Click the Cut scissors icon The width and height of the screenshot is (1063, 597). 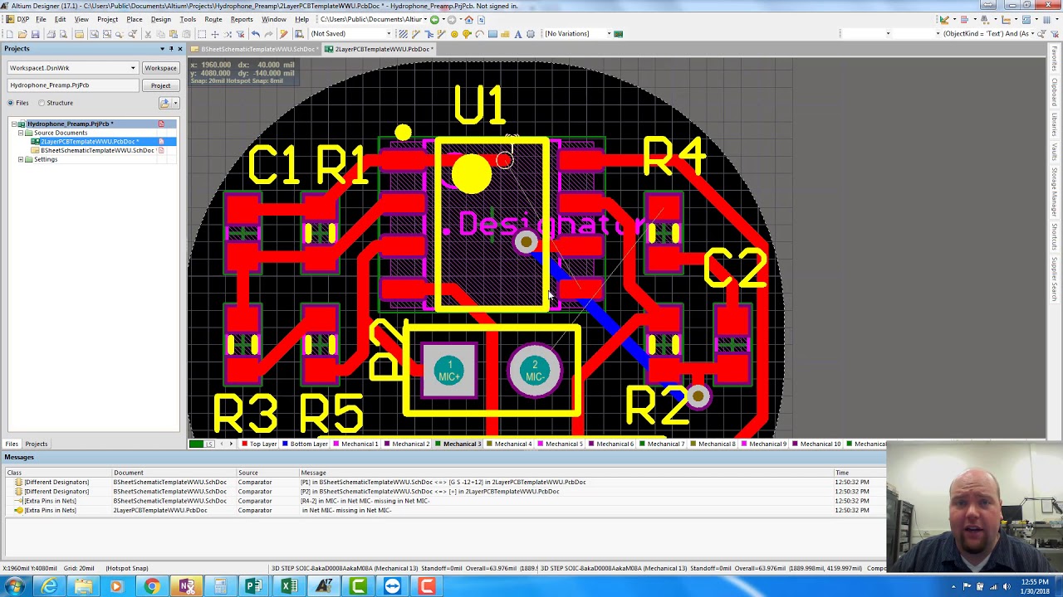[x=147, y=34]
